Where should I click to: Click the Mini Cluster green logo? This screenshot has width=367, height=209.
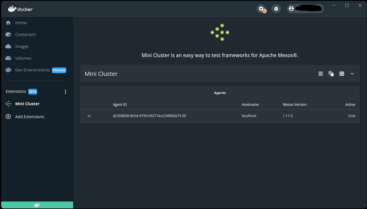point(220,32)
